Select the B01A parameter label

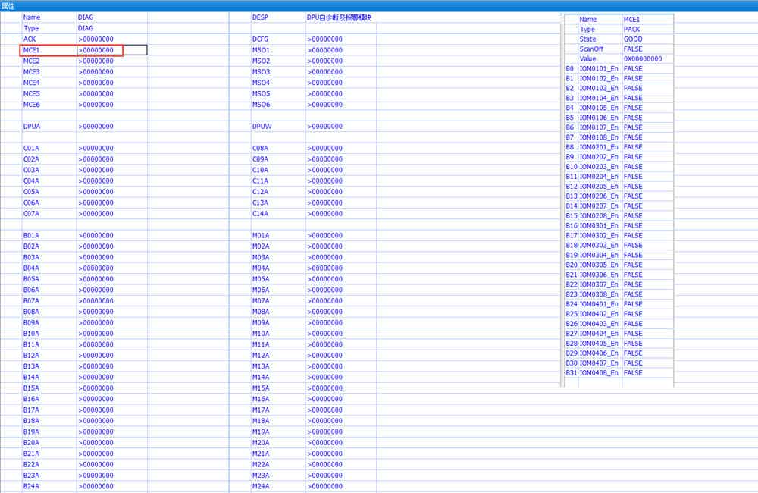coord(31,236)
